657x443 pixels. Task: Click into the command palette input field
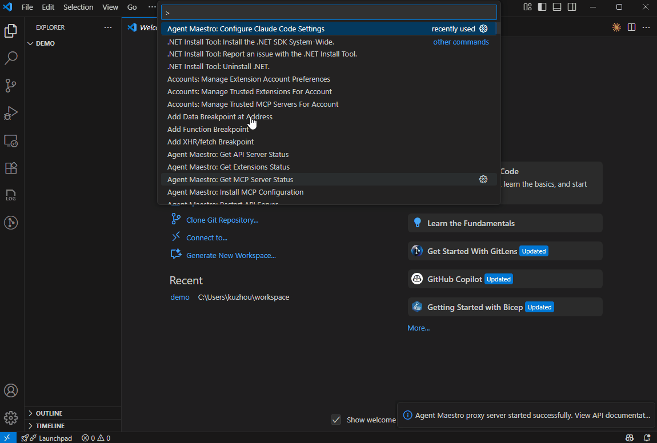click(328, 13)
